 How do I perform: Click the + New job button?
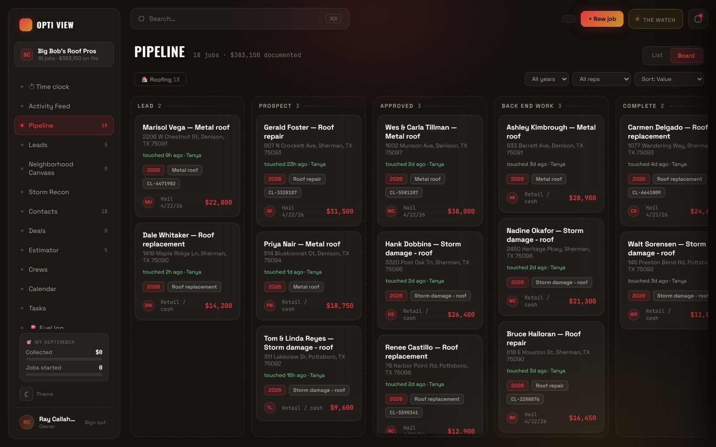602,19
